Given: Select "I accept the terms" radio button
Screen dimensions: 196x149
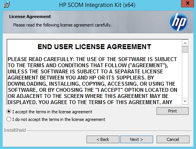Looking at the screenshot, I should pyautogui.click(x=9, y=112).
